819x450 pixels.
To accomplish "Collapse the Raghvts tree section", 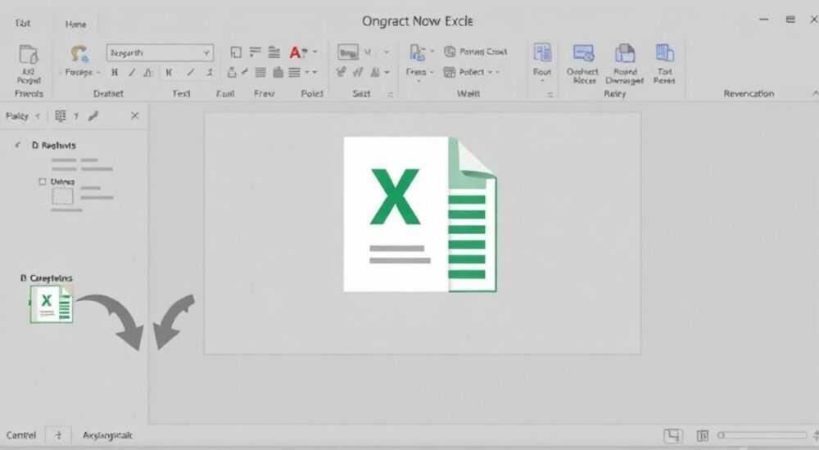I will click(x=18, y=145).
